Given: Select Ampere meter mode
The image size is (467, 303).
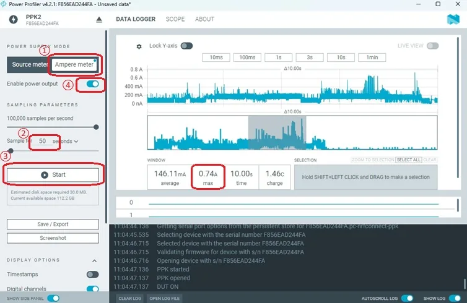Looking at the screenshot, I should point(74,64).
